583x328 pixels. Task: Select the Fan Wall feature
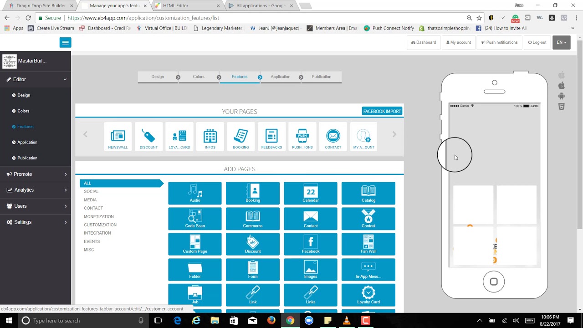[368, 244]
